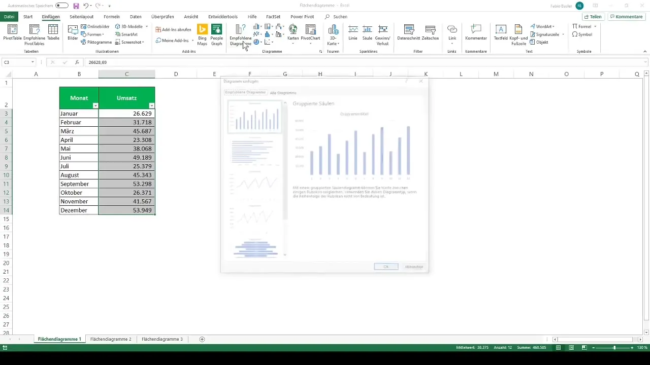Open the SmartArt tool
Viewport: 650px width, 365px height.
pos(126,34)
